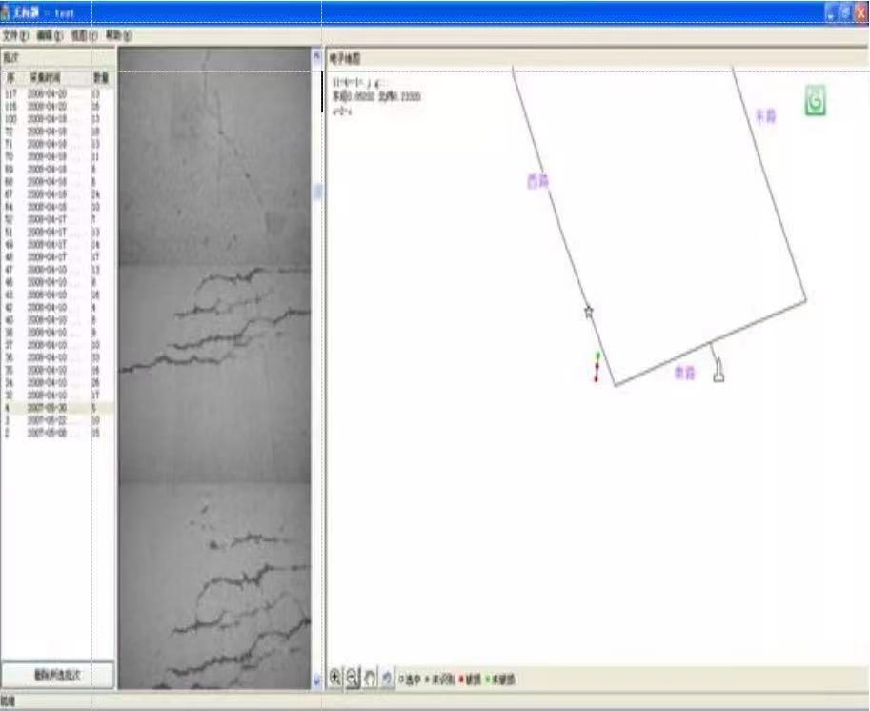Open the 编辑 (Edit) menu

pyautogui.click(x=50, y=35)
